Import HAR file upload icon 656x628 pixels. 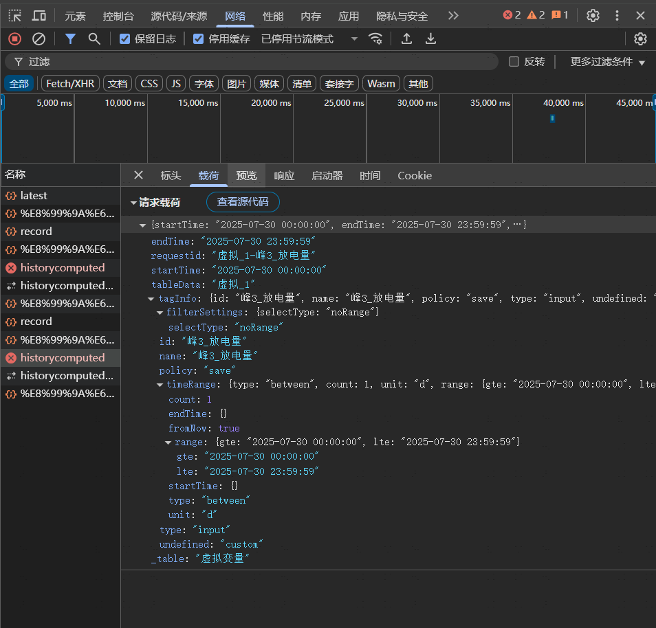[x=406, y=39]
